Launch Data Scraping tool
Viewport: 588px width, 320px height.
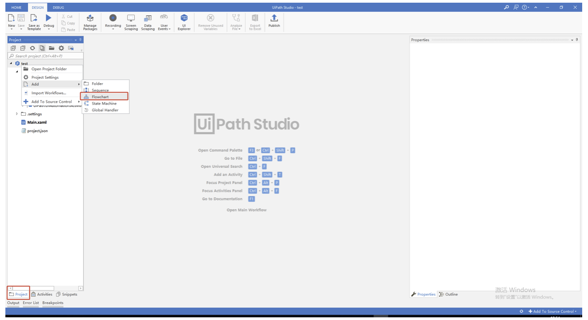[x=148, y=22]
